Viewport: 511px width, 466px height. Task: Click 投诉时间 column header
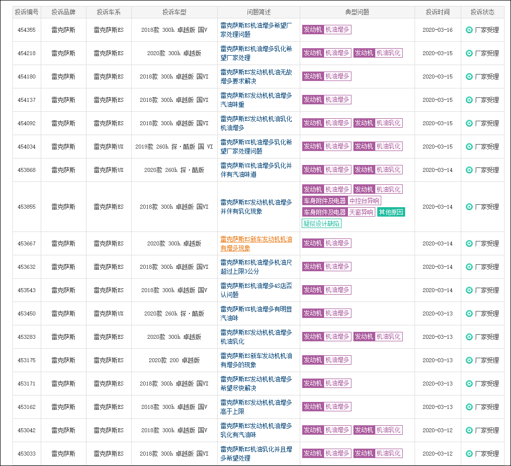tap(437, 12)
